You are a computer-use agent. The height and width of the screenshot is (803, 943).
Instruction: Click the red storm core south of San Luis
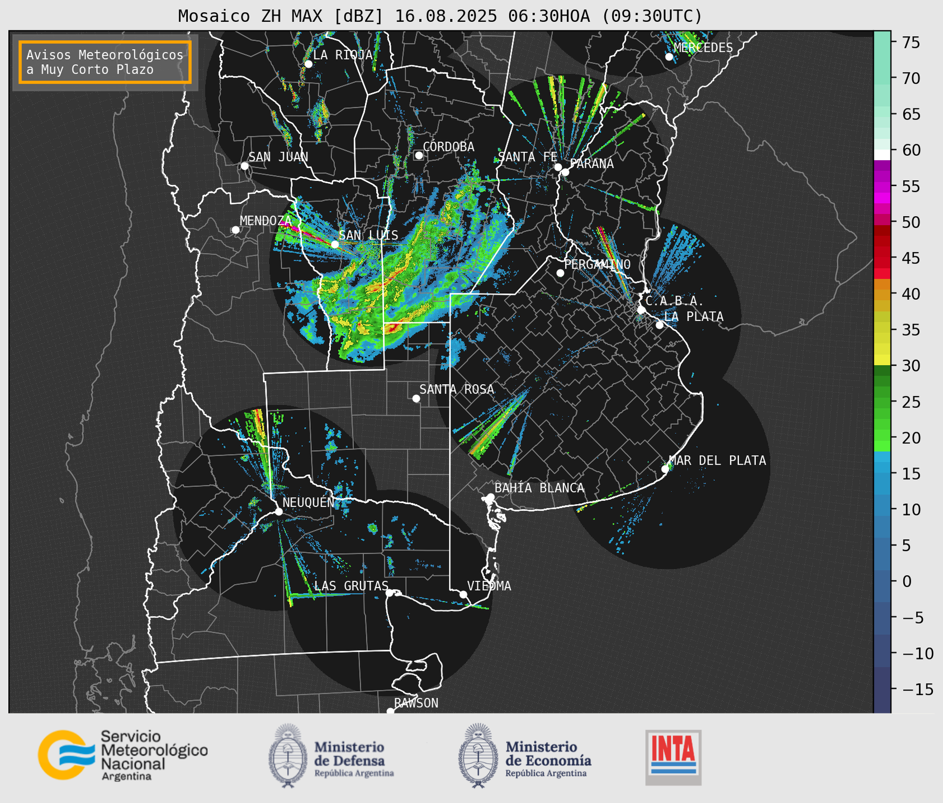pos(393,329)
